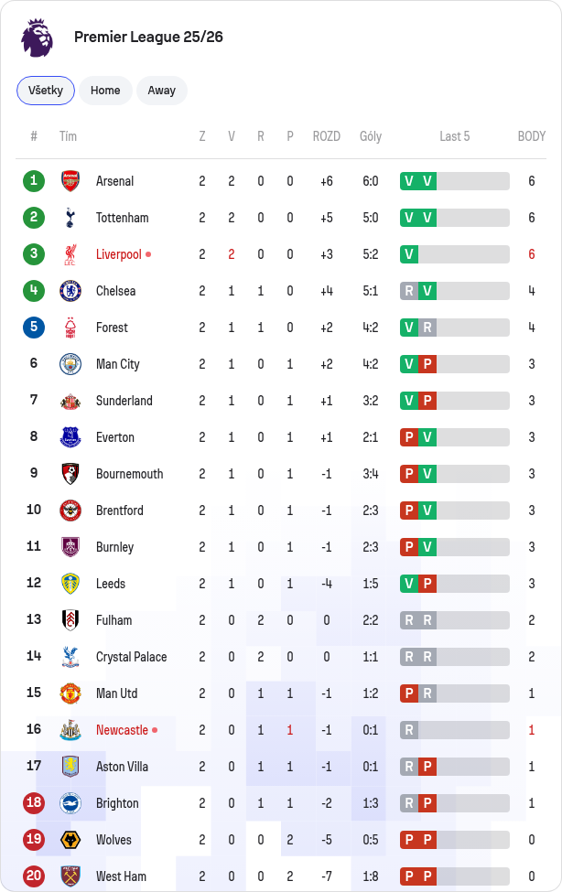
Task: Open the Man Utd club badge
Action: [x=70, y=693]
